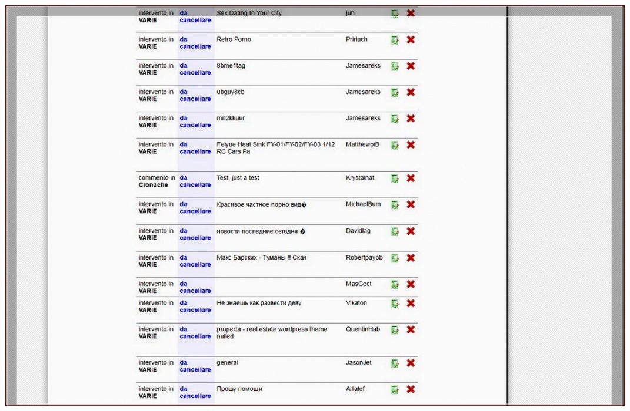Edit the 'ubguy8cb' post
Screen dimensions: 630x411
[x=395, y=93]
